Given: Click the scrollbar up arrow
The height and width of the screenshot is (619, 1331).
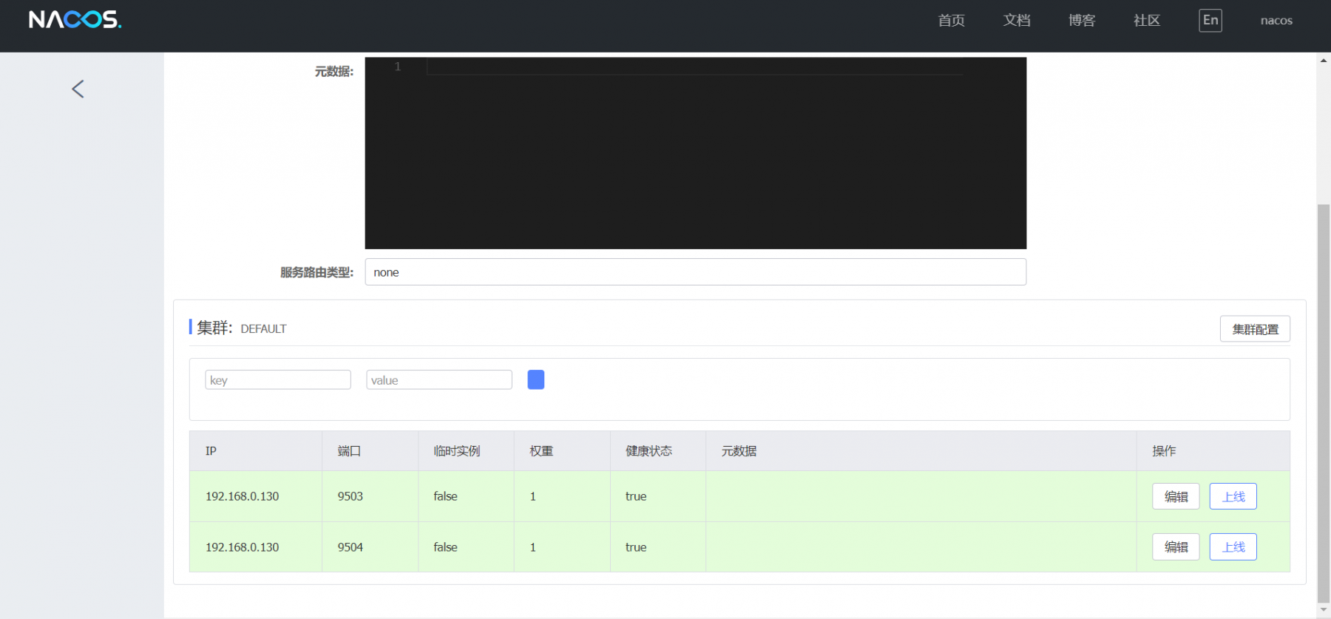Looking at the screenshot, I should tap(1324, 60).
